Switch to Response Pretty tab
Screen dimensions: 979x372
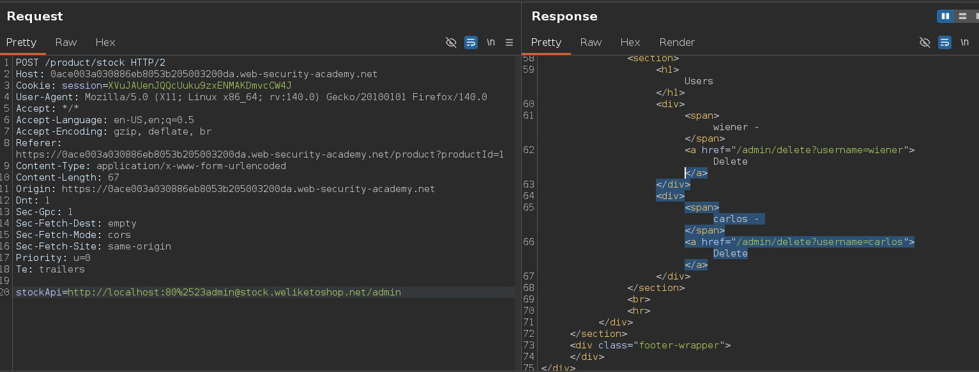(x=546, y=42)
